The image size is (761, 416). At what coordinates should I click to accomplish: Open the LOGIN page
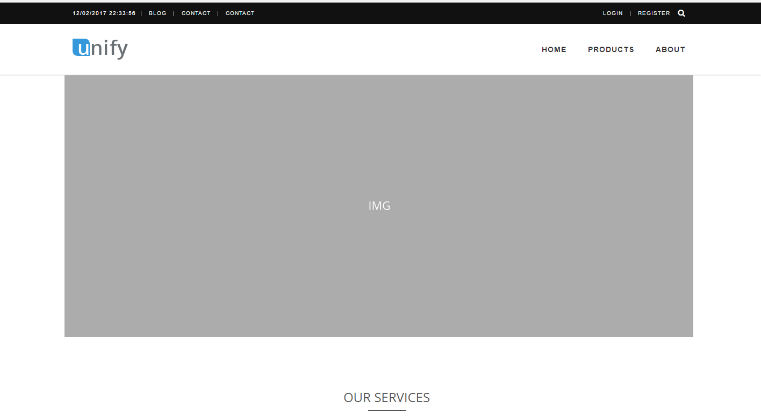click(x=613, y=13)
